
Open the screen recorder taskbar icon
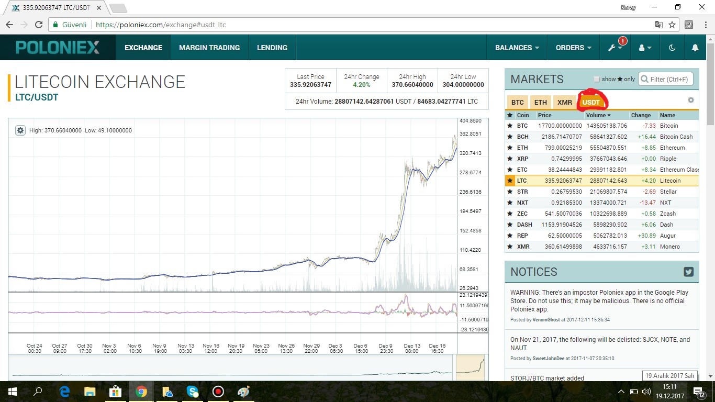pyautogui.click(x=218, y=392)
